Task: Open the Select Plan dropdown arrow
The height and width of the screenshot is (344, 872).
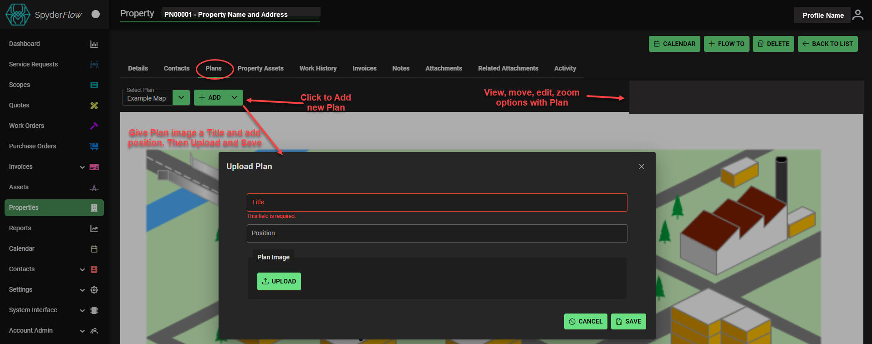Action: 181,97
